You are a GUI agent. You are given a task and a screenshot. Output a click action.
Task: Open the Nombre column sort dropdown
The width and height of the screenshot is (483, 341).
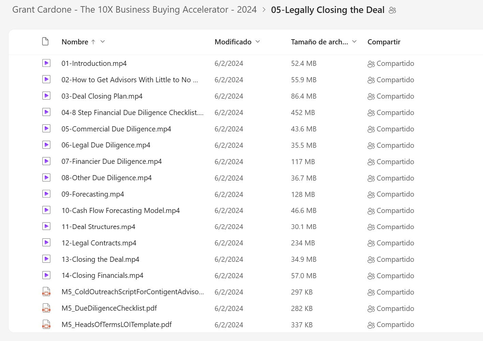pos(103,42)
